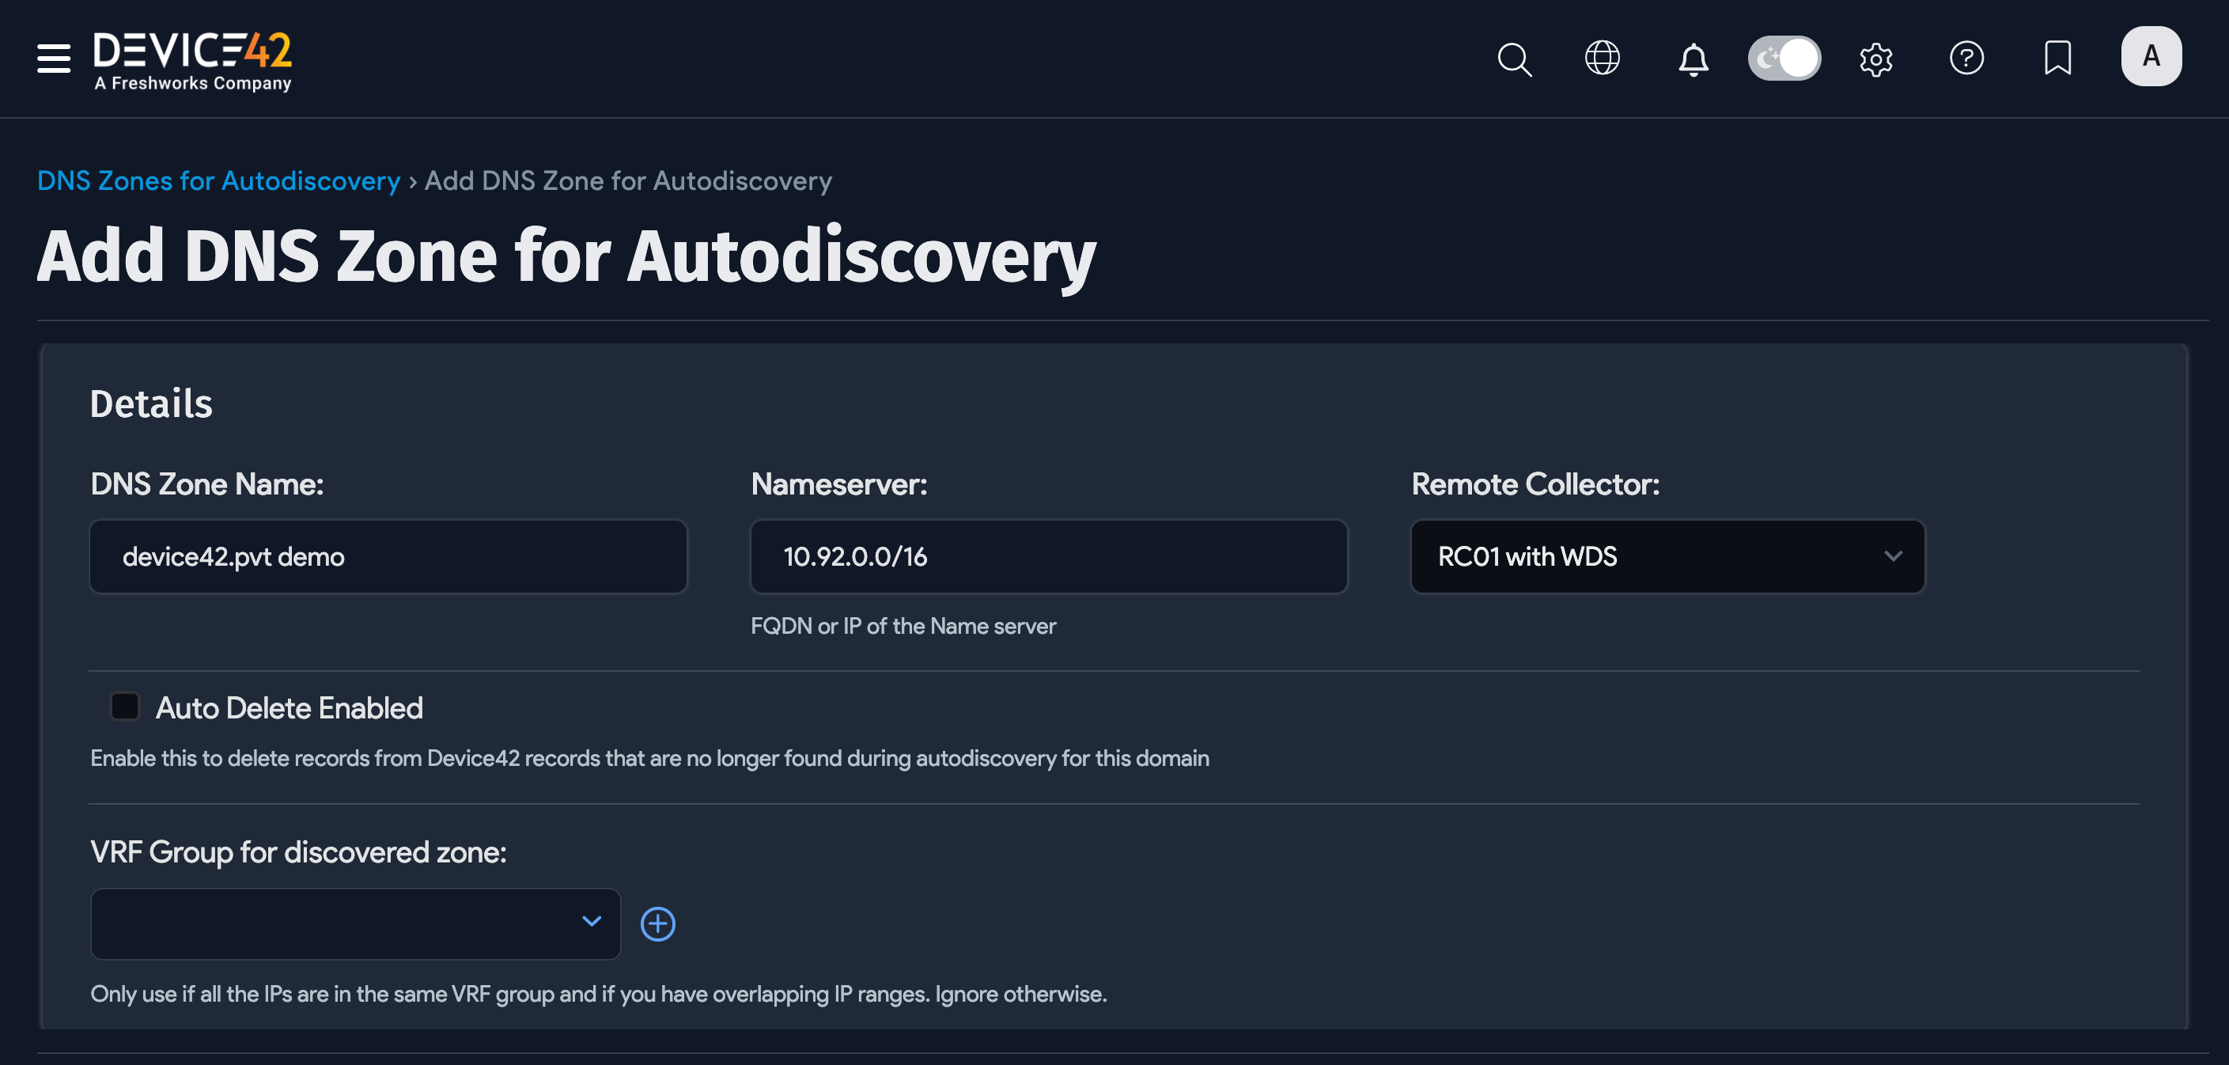Click the hamburger menu icon
The width and height of the screenshot is (2229, 1065).
[53, 58]
